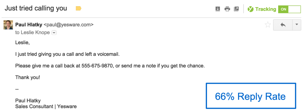The width and height of the screenshot is (304, 112).
Task: Reply using the arrow button
Action: [283, 25]
